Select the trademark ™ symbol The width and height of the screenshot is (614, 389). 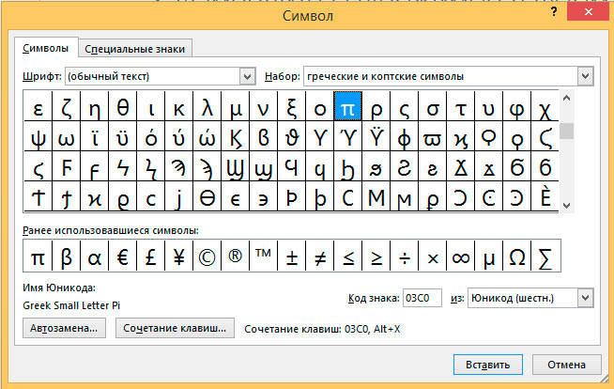click(264, 257)
